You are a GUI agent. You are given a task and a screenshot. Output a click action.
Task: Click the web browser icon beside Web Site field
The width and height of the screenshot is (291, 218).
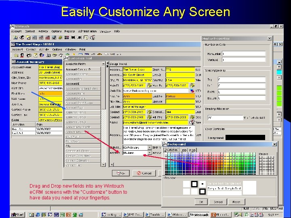pos(192,91)
